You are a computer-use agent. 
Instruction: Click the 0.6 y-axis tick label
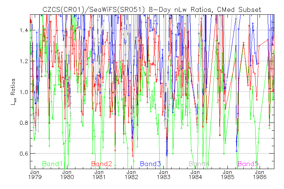pyautogui.click(x=24, y=154)
